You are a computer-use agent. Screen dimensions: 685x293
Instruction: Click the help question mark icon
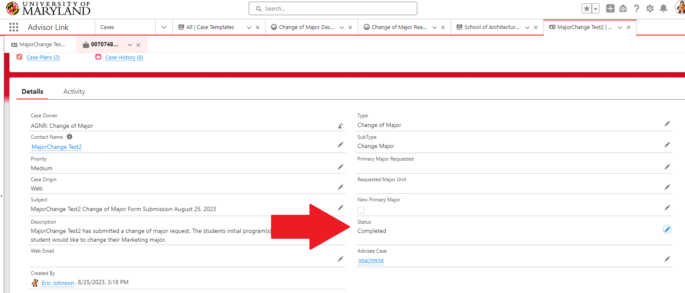pyautogui.click(x=637, y=8)
